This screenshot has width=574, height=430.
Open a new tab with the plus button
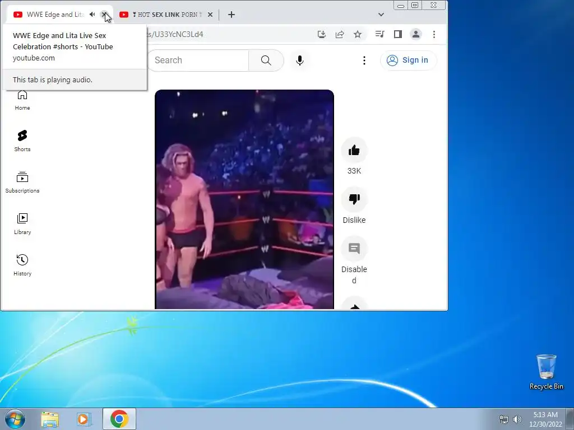[x=232, y=15]
